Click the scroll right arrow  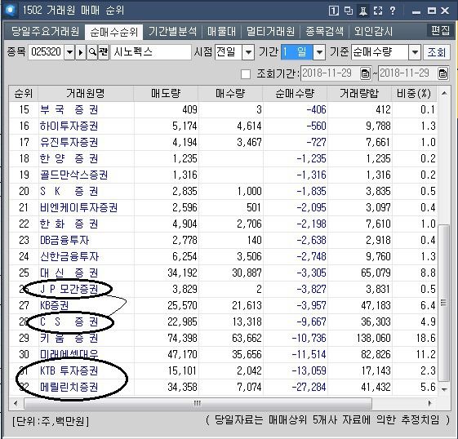pos(429,403)
